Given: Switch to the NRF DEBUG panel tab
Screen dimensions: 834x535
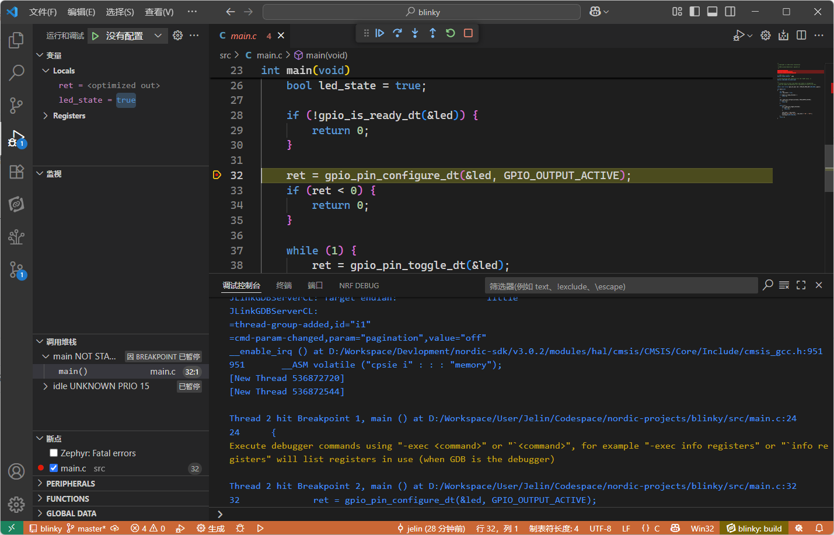Looking at the screenshot, I should 359,286.
